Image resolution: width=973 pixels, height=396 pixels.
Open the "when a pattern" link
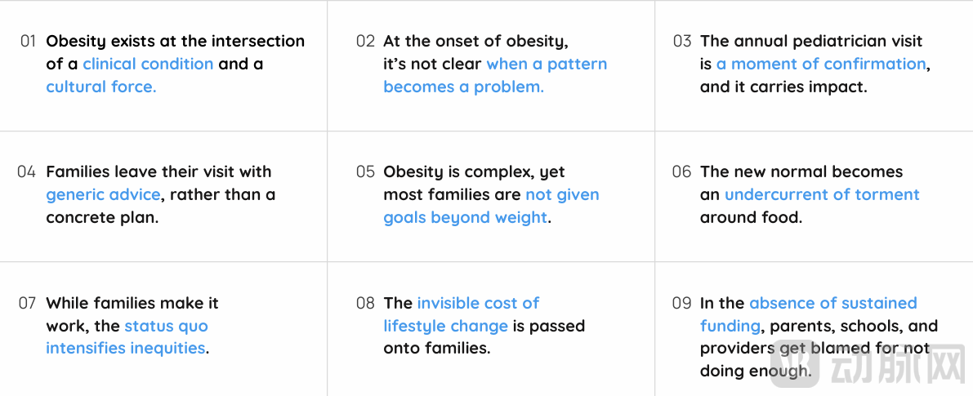547,64
